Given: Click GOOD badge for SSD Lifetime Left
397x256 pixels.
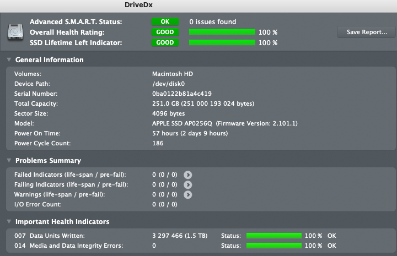Looking at the screenshot, I should point(165,42).
